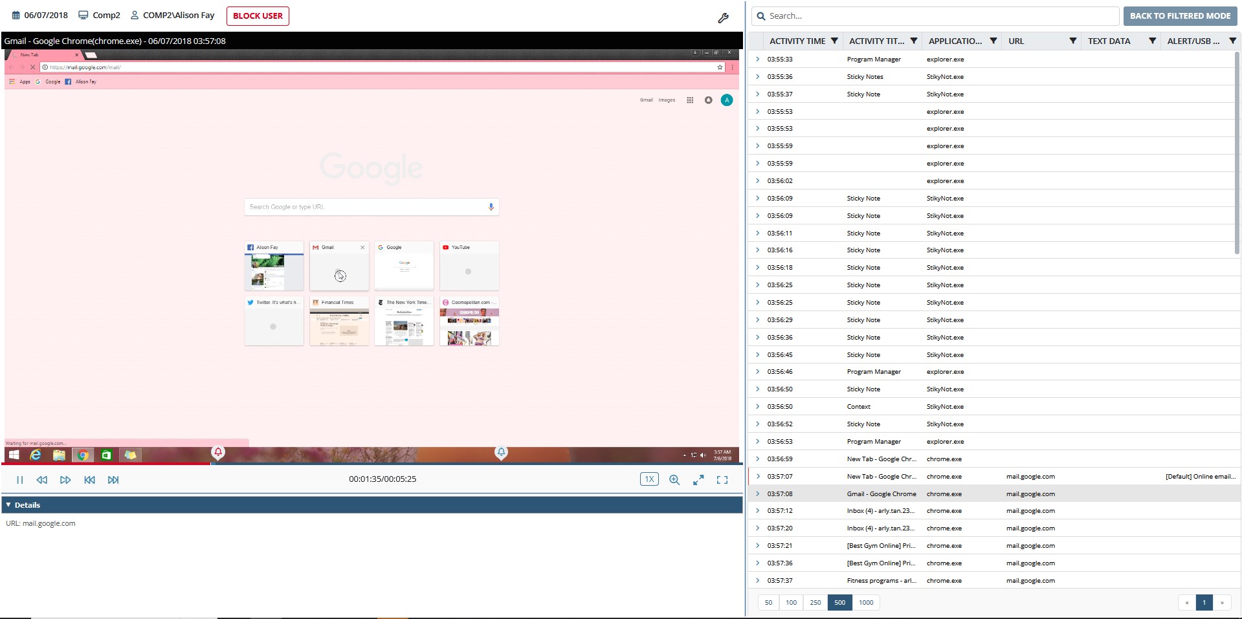
Task: Open Alison Fay Facebook tile in recording
Action: click(x=274, y=266)
